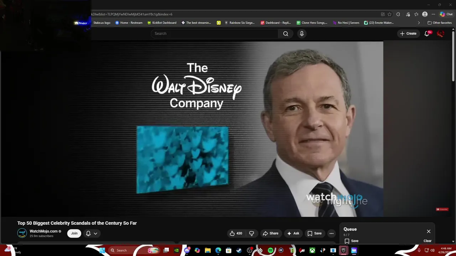The width and height of the screenshot is (456, 256).
Task: Save the video to playlist
Action: point(315,233)
